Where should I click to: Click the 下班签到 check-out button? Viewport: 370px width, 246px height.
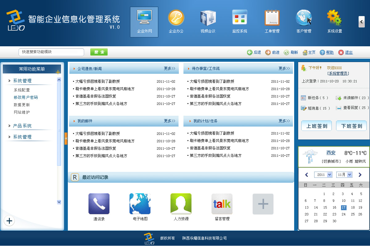click(351, 126)
